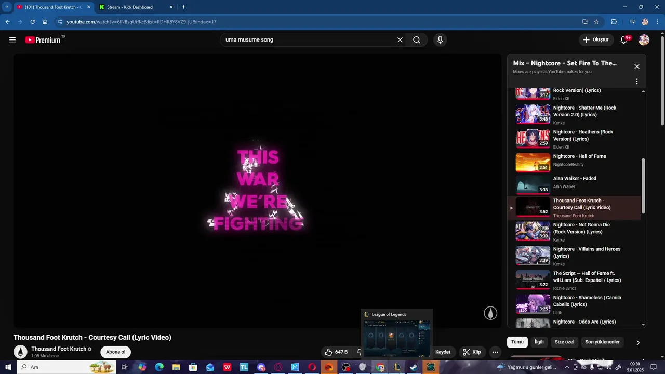665x374 pixels.
Task: Click the League of Legends taskbar preview
Action: click(397, 335)
